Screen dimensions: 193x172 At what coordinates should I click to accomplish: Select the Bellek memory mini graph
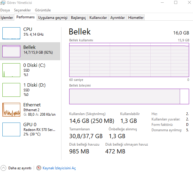pyautogui.click(x=11, y=51)
